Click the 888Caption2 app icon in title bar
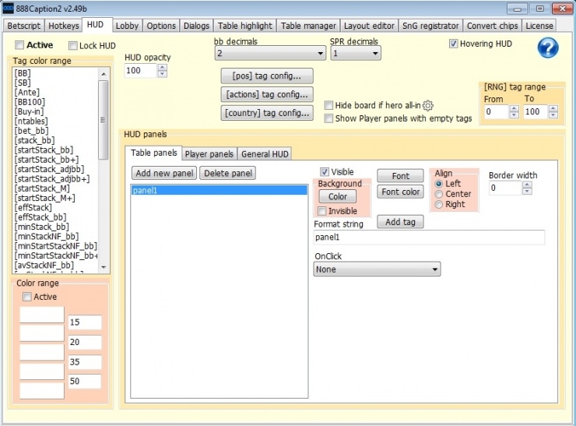 tap(8, 9)
